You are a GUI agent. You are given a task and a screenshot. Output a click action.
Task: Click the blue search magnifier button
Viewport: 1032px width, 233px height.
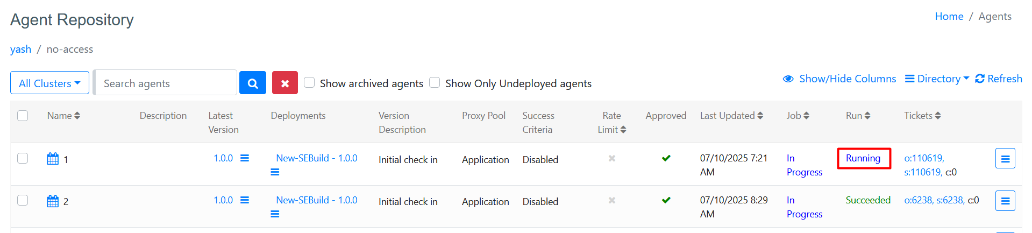(253, 83)
